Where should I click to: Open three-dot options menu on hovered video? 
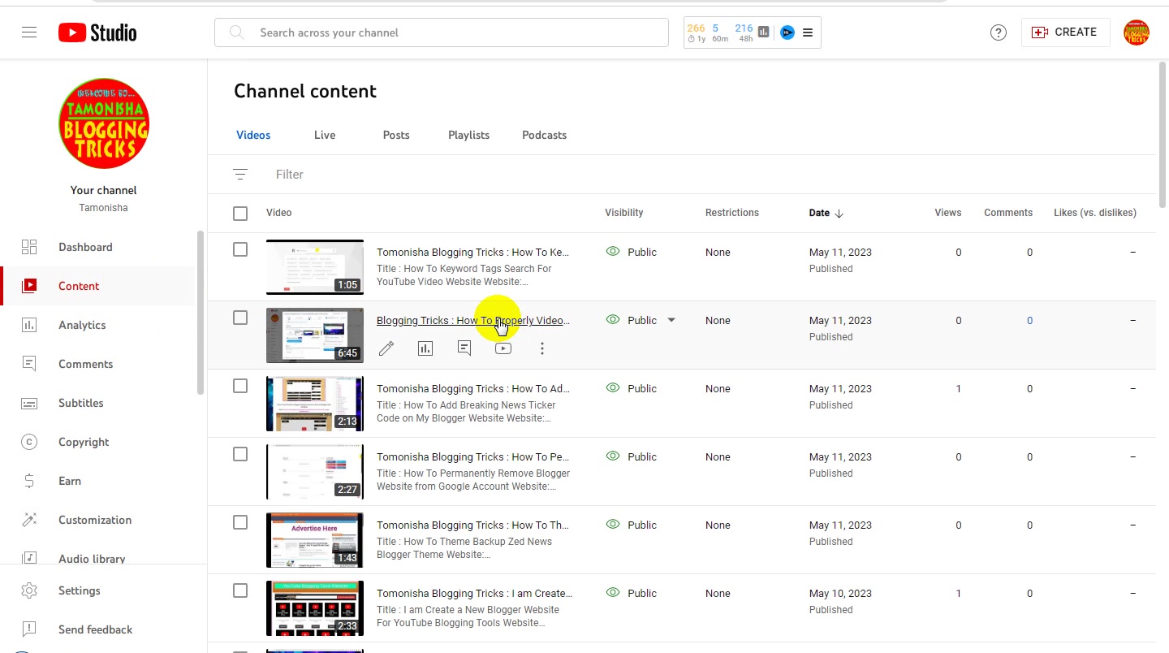pos(542,348)
